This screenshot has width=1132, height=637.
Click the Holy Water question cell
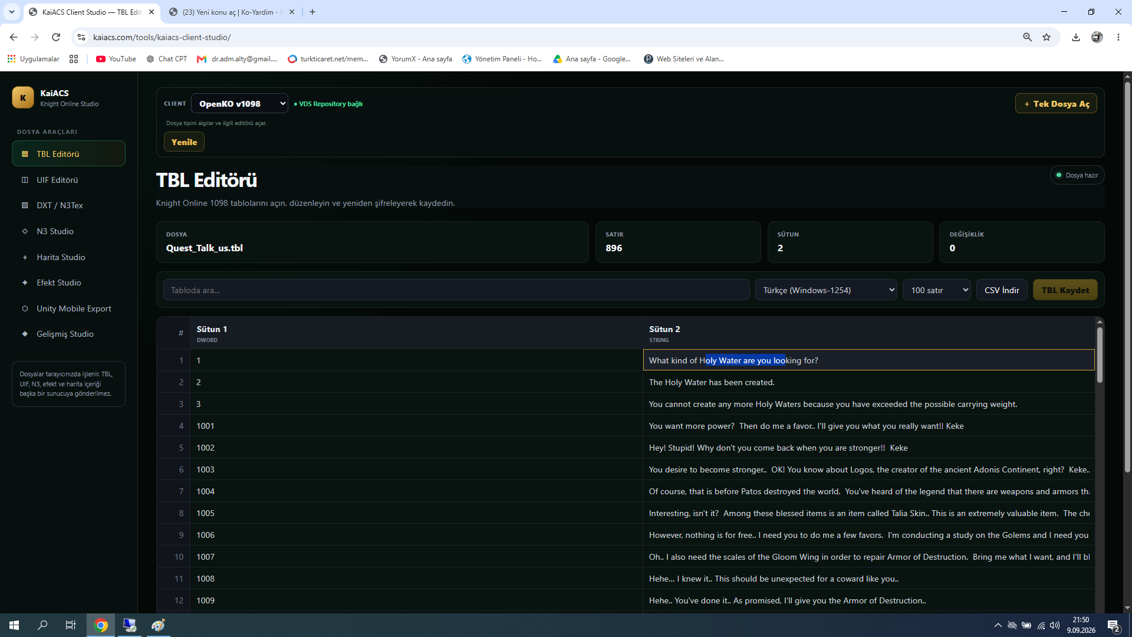click(x=868, y=360)
